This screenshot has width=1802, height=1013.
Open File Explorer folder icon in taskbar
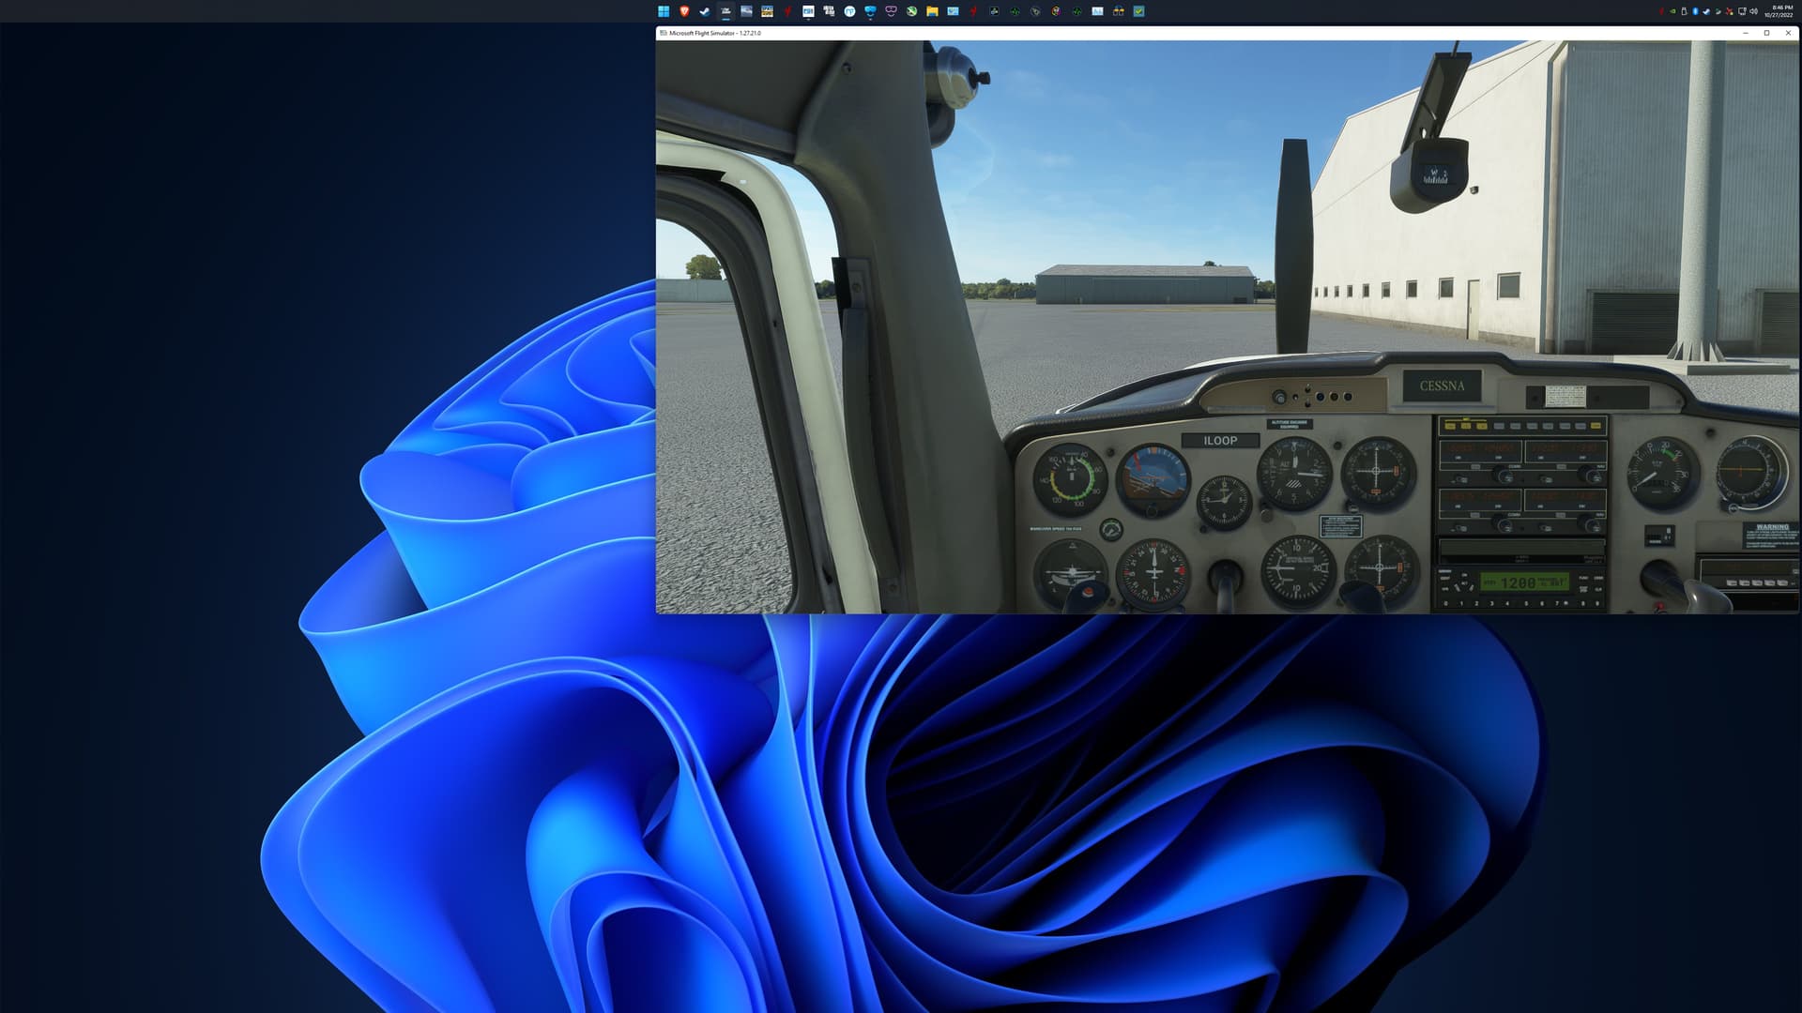(x=932, y=11)
